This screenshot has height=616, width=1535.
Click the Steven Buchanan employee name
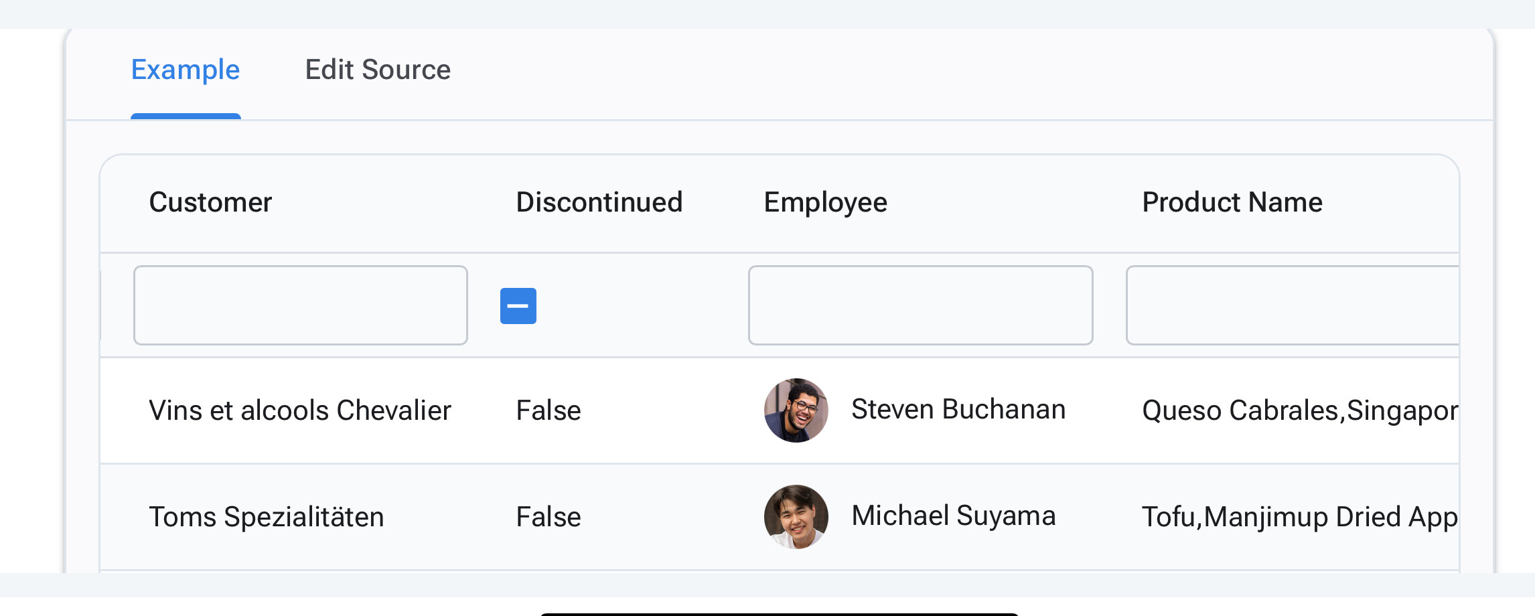click(x=958, y=408)
